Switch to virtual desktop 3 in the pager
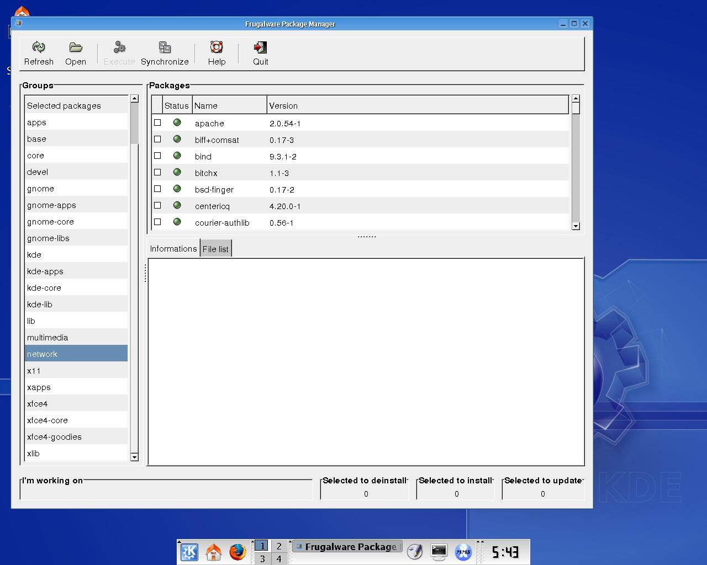Image resolution: width=707 pixels, height=565 pixels. (x=262, y=558)
